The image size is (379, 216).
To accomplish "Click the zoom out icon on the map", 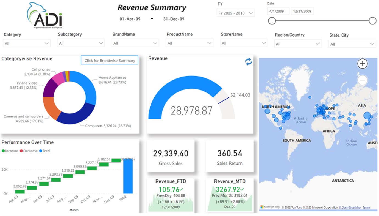I will tap(362, 80).
